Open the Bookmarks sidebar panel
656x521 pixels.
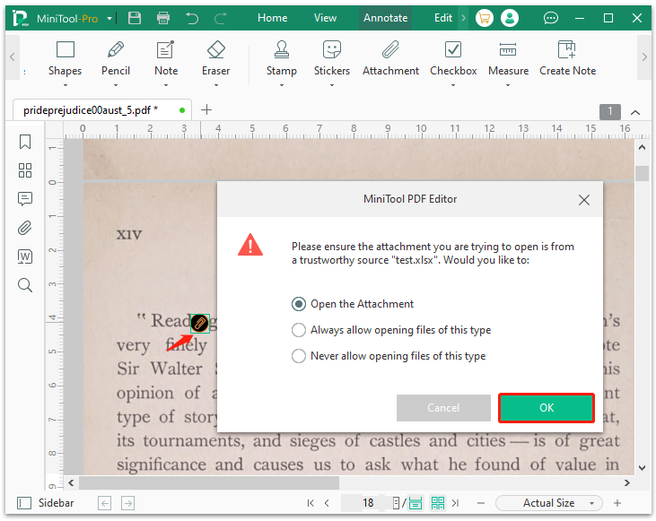pyautogui.click(x=25, y=142)
